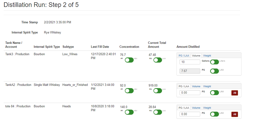Toggle tote 84 concentration PF/ABV switch
Viewport: 256px width, 123px height.
[x=129, y=112]
